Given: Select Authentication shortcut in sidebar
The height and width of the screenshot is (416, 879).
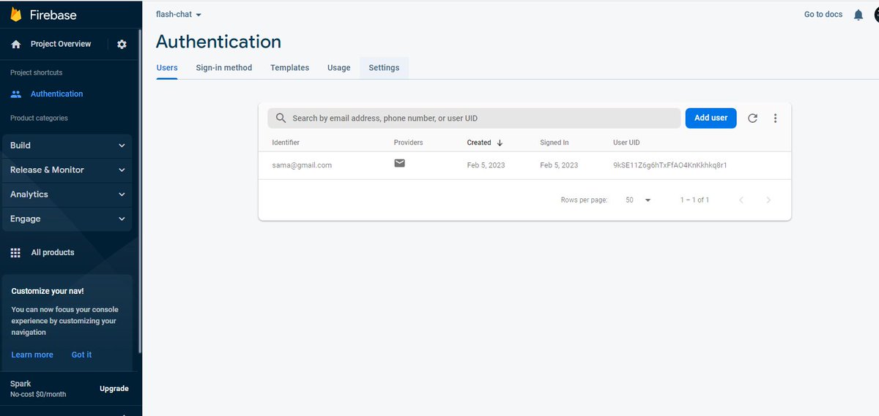Looking at the screenshot, I should (x=57, y=94).
